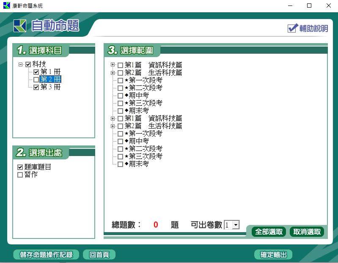Viewport: 338px width, 263px height.
Task: Expand the bottom 第2篇 生活科技篇 node above 第一次段考
Action: [113, 126]
